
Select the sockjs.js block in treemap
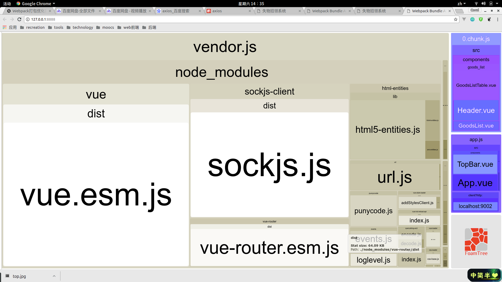point(269,165)
